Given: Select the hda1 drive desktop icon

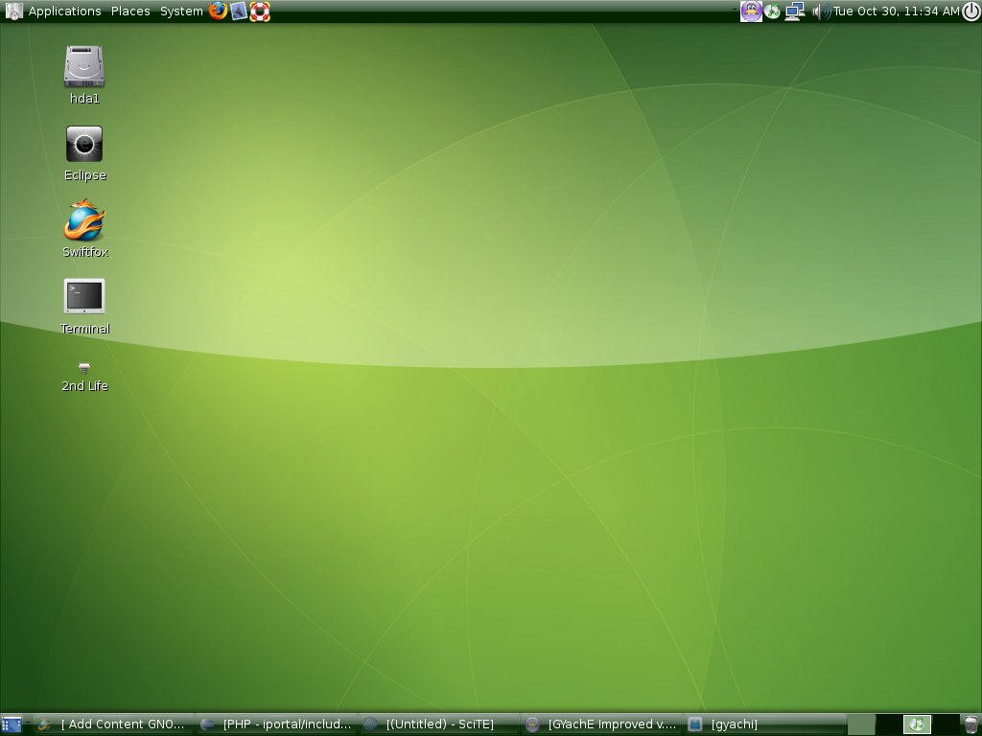Looking at the screenshot, I should 84,75.
